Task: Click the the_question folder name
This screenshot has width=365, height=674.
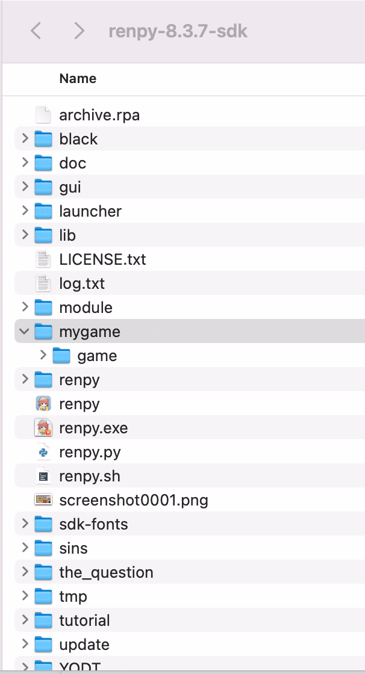Action: (x=107, y=572)
